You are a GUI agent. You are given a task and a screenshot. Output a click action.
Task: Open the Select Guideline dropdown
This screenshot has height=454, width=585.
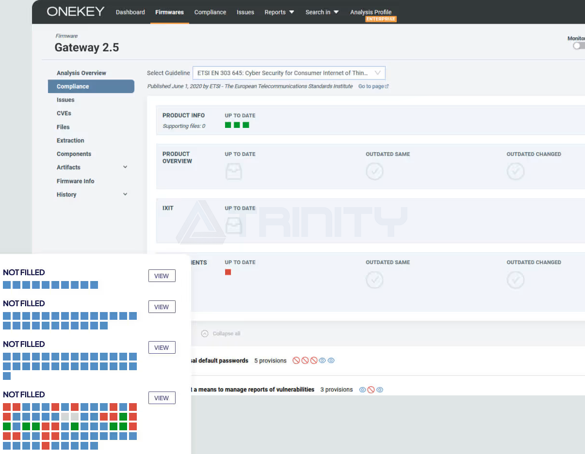coord(289,73)
